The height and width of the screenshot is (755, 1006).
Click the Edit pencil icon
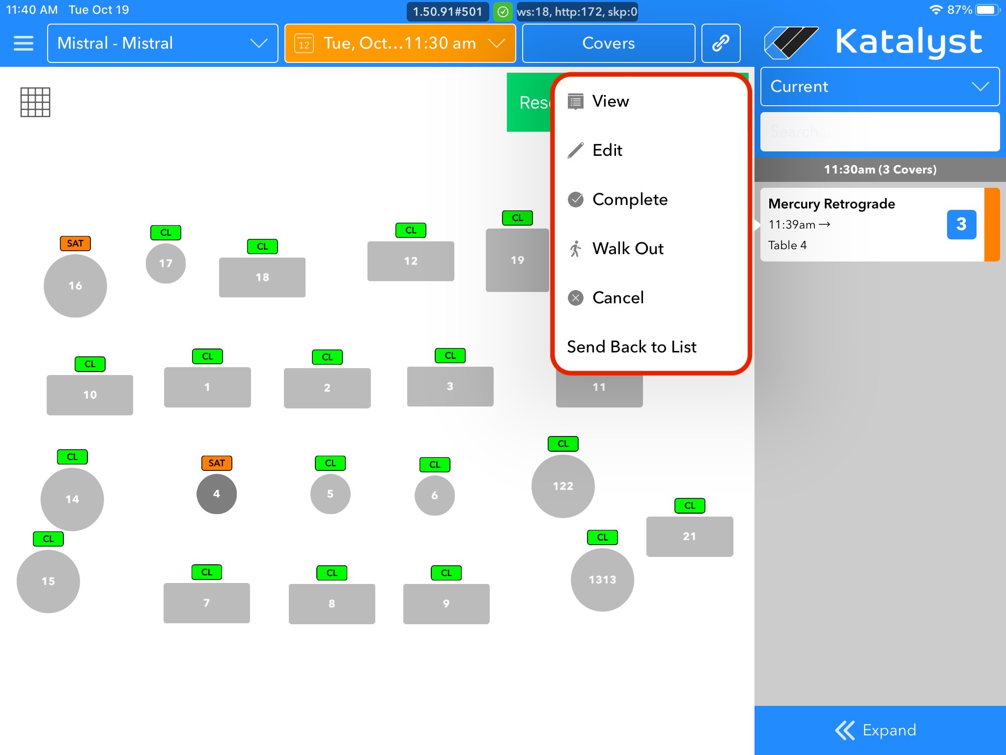tap(575, 150)
